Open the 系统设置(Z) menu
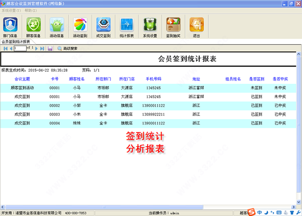This screenshot has width=302, height=216. click(11, 10)
